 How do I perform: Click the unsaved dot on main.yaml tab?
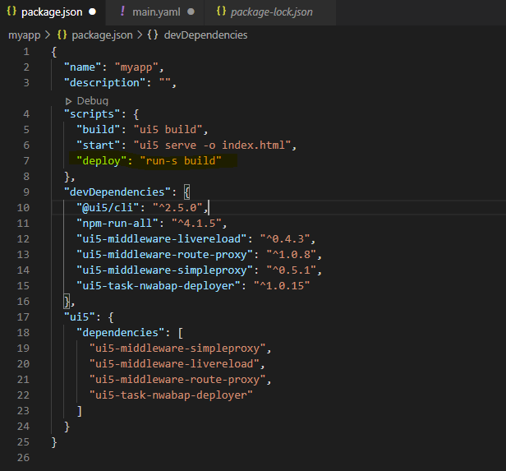pos(191,12)
